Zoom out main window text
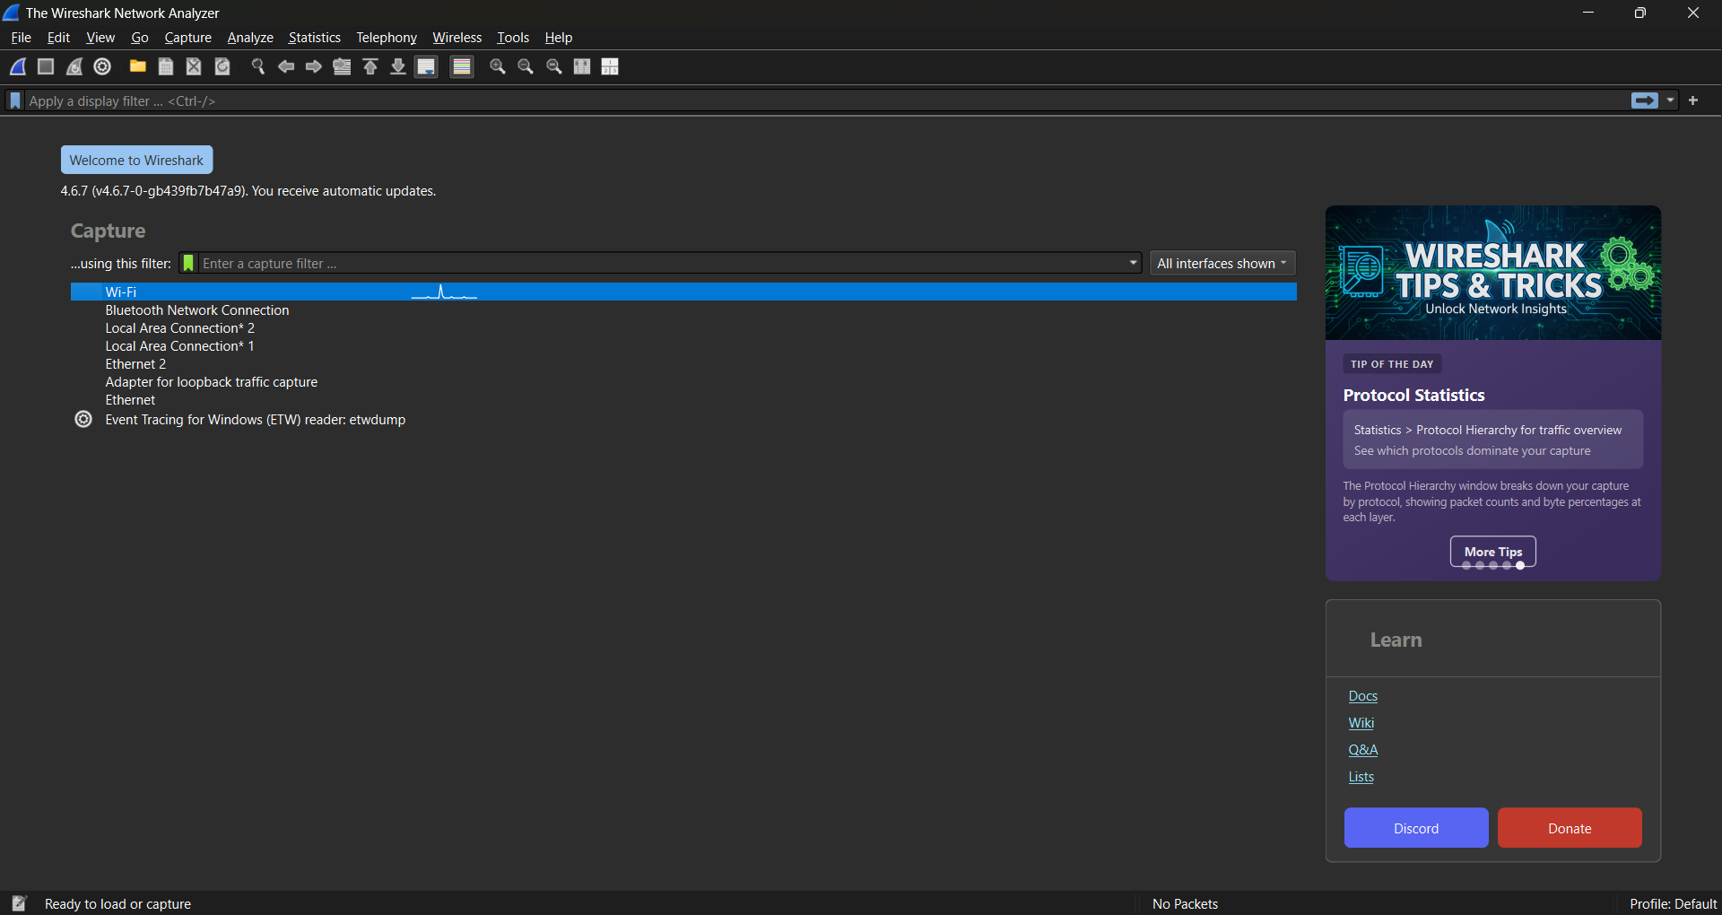The height and width of the screenshot is (915, 1722). point(526,67)
